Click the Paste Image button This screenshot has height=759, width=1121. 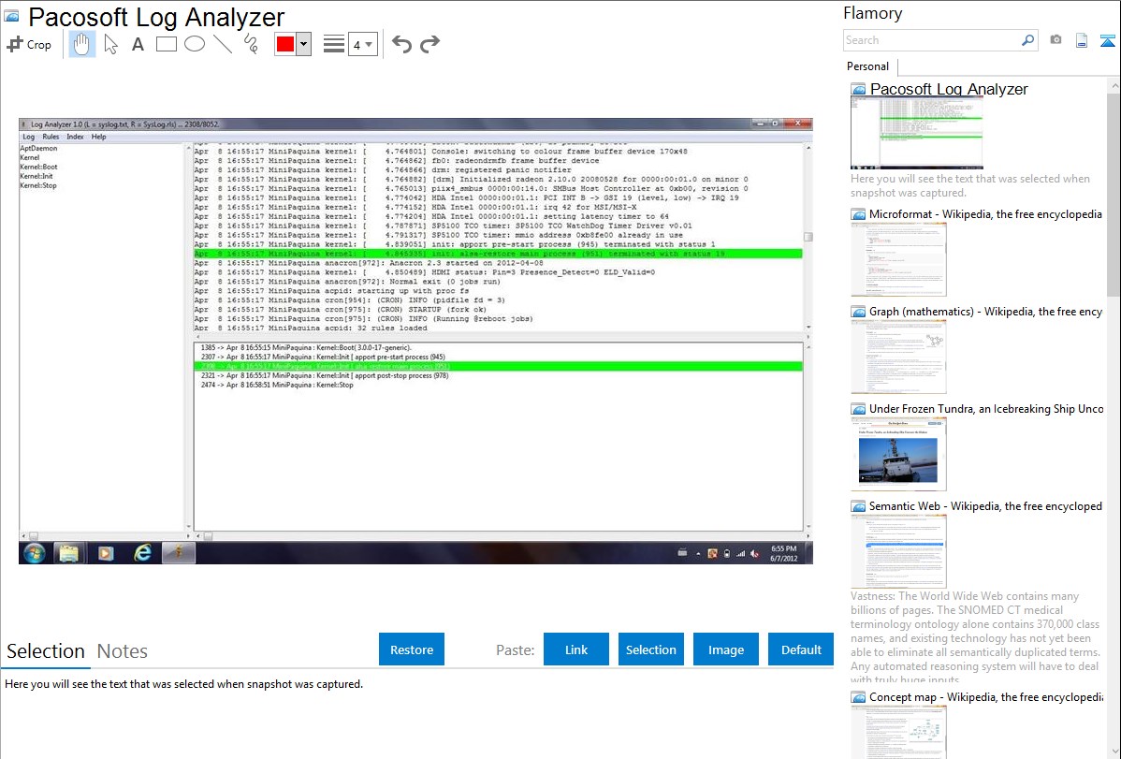[x=725, y=650]
